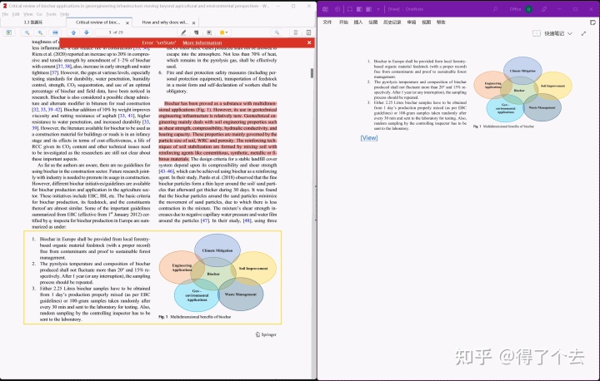Click the zoom out magnifier in the PDF toolbar
Image resolution: width=600 pixels, height=381 pixels.
click(27, 32)
